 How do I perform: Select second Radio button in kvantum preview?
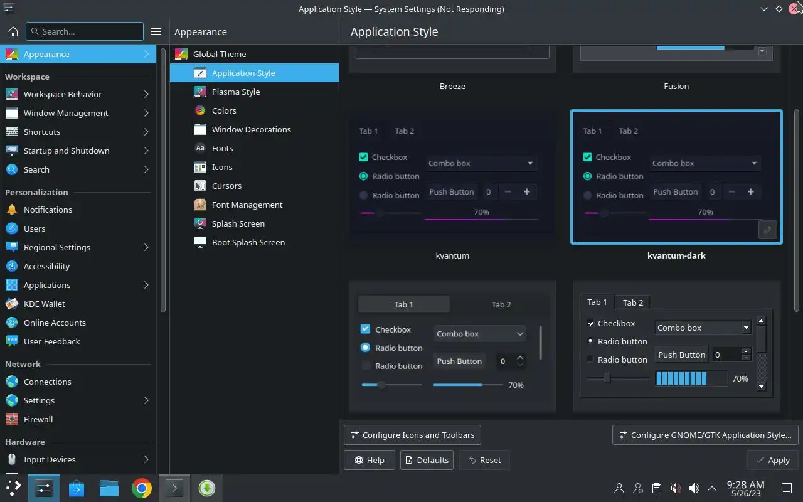pyautogui.click(x=364, y=195)
